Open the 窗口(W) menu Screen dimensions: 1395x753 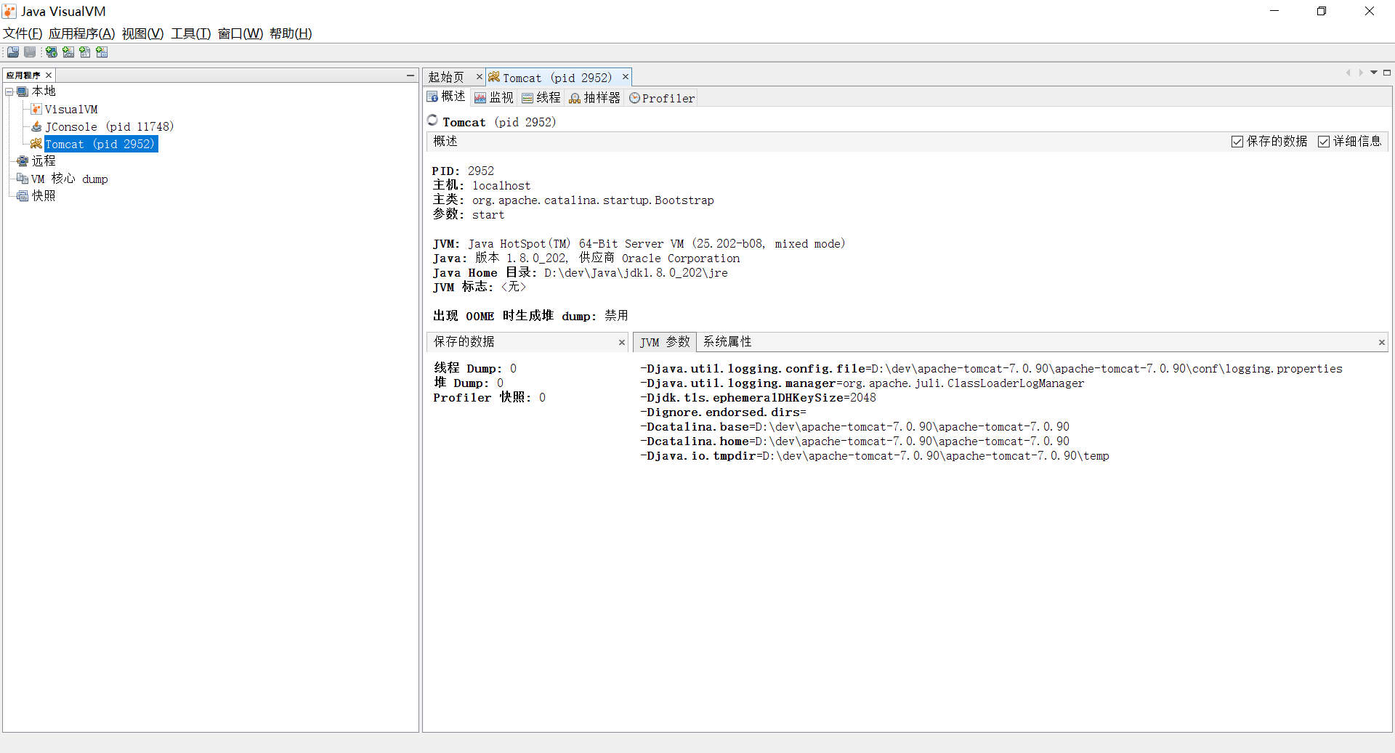point(240,33)
